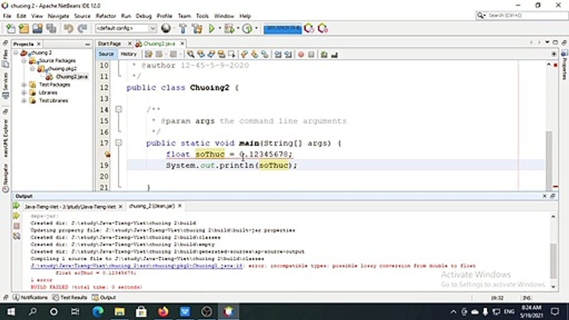
Task: Click the Find Selection magnifier icon
Action: 190,54
